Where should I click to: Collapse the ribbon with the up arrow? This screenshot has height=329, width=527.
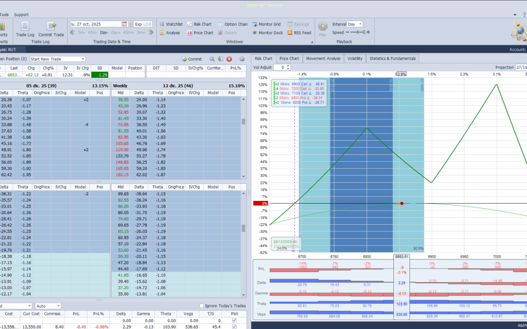pyautogui.click(x=515, y=15)
